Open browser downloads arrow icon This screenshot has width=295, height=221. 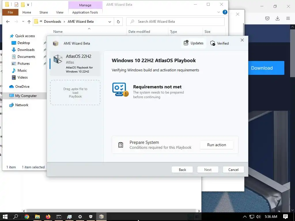(x=277, y=18)
